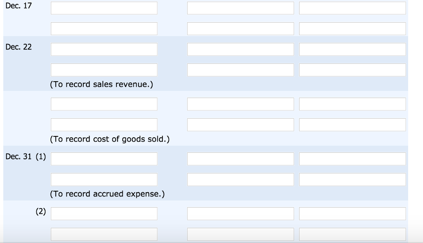Click the second account field under Dec. 17

(104, 28)
